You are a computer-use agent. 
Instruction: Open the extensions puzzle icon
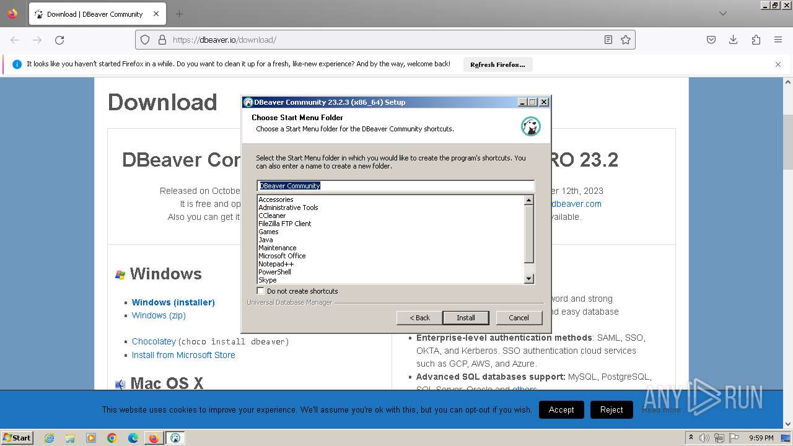click(x=756, y=40)
